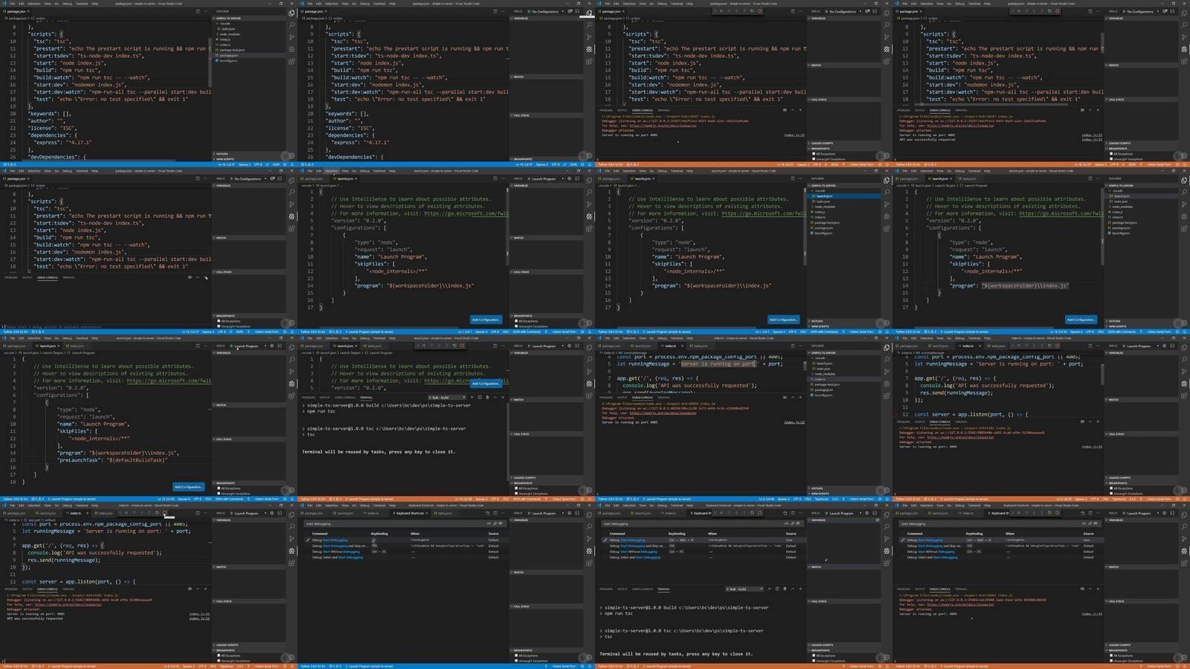This screenshot has height=669, width=1190.
Task: Open No Configurations dropdown in top-right window
Action: [x=1140, y=11]
